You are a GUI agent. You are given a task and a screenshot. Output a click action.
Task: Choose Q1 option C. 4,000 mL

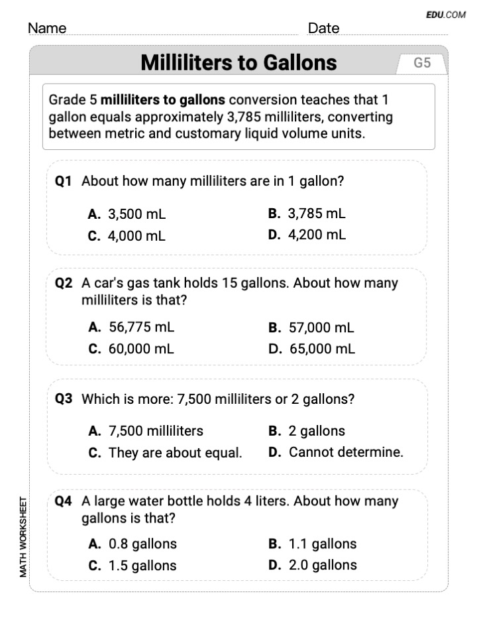point(127,235)
